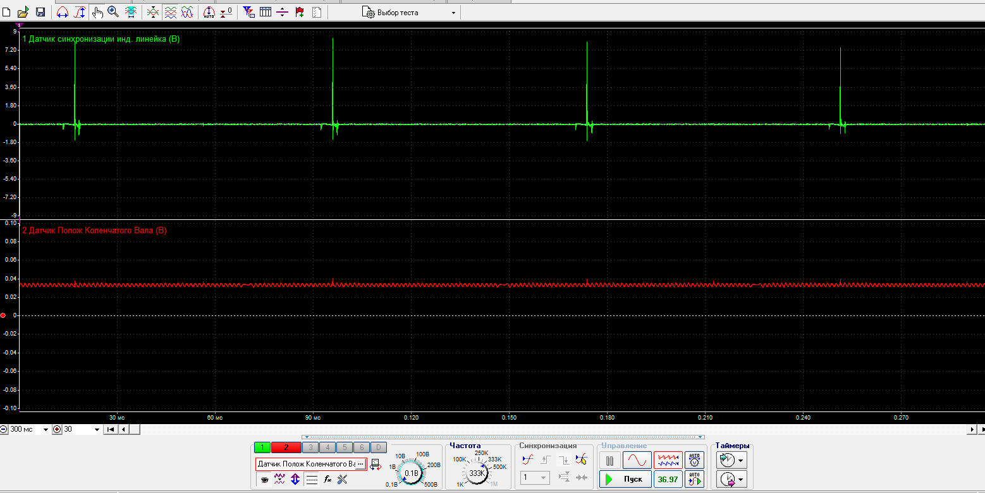Click the upper AUTO measurement icon

click(x=694, y=460)
